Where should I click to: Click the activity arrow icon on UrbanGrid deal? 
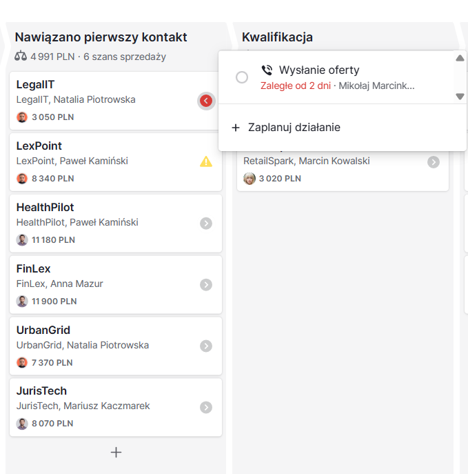click(x=206, y=346)
